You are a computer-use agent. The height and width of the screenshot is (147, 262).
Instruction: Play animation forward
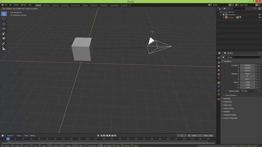(110, 136)
